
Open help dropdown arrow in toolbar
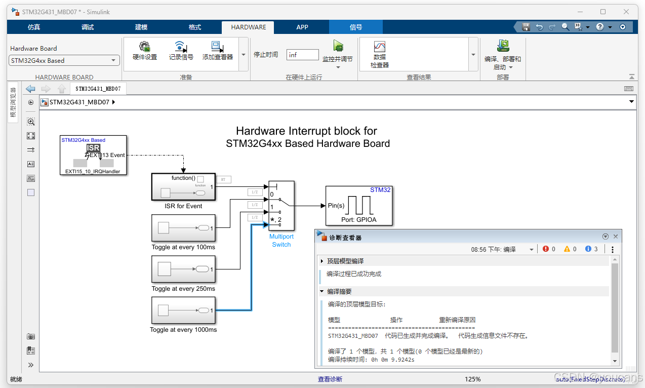click(x=610, y=27)
